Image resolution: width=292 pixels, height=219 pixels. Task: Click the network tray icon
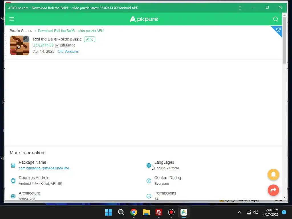pyautogui.click(x=249, y=212)
